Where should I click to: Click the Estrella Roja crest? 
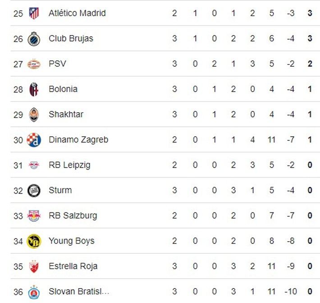pos(34,266)
